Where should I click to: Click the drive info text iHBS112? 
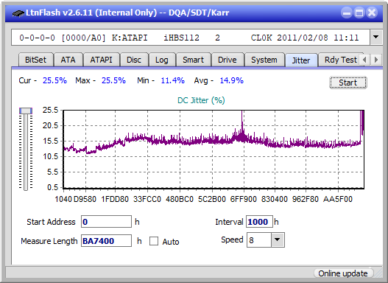point(181,38)
